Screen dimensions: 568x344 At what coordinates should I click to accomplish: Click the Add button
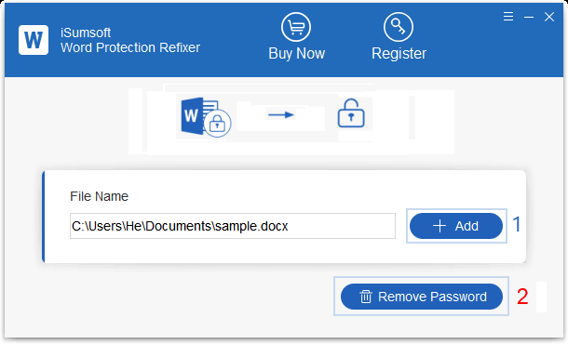pyautogui.click(x=456, y=226)
